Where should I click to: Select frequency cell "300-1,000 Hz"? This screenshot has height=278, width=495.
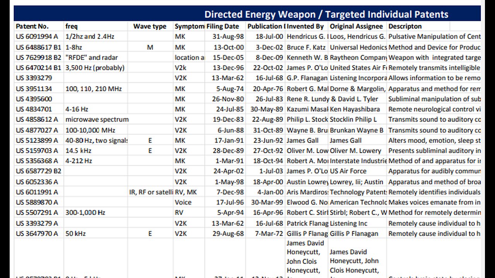[85, 213]
